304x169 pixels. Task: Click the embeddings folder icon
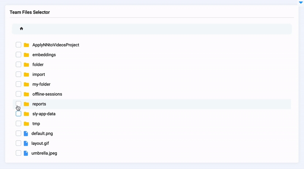[26, 55]
